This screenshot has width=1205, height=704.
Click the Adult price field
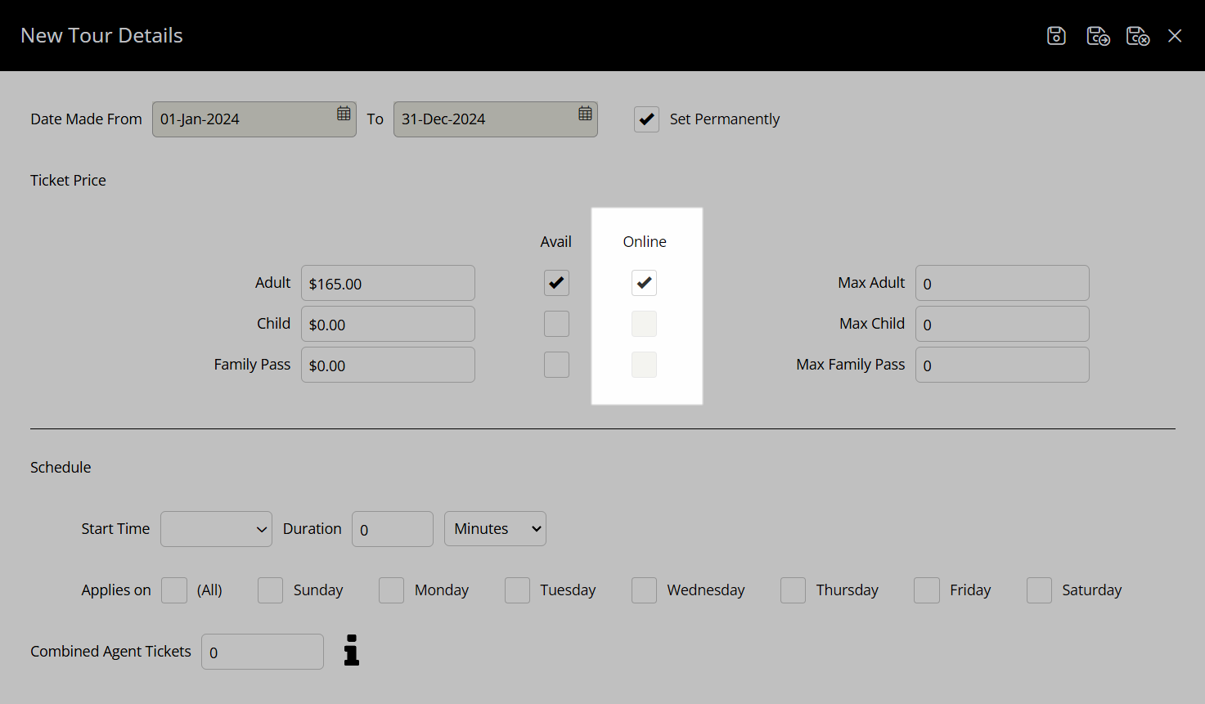(388, 283)
